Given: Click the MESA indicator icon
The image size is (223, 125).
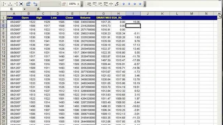Looking at the screenshot, I should (106, 4).
